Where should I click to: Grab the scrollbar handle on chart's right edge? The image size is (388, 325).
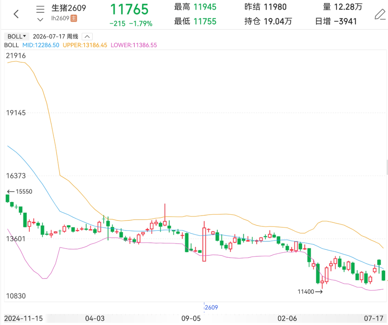click(387, 167)
